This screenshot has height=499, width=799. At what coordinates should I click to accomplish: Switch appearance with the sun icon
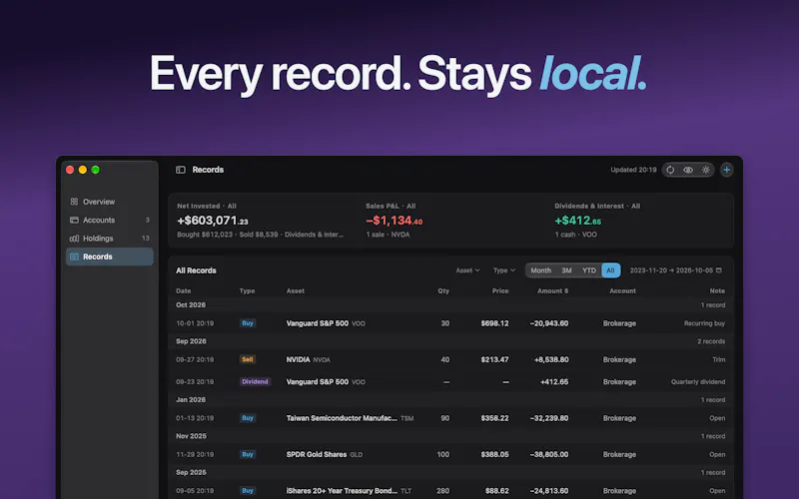point(706,170)
